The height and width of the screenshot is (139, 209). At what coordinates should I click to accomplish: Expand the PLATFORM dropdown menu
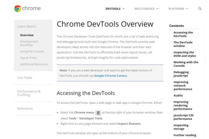coord(178,9)
